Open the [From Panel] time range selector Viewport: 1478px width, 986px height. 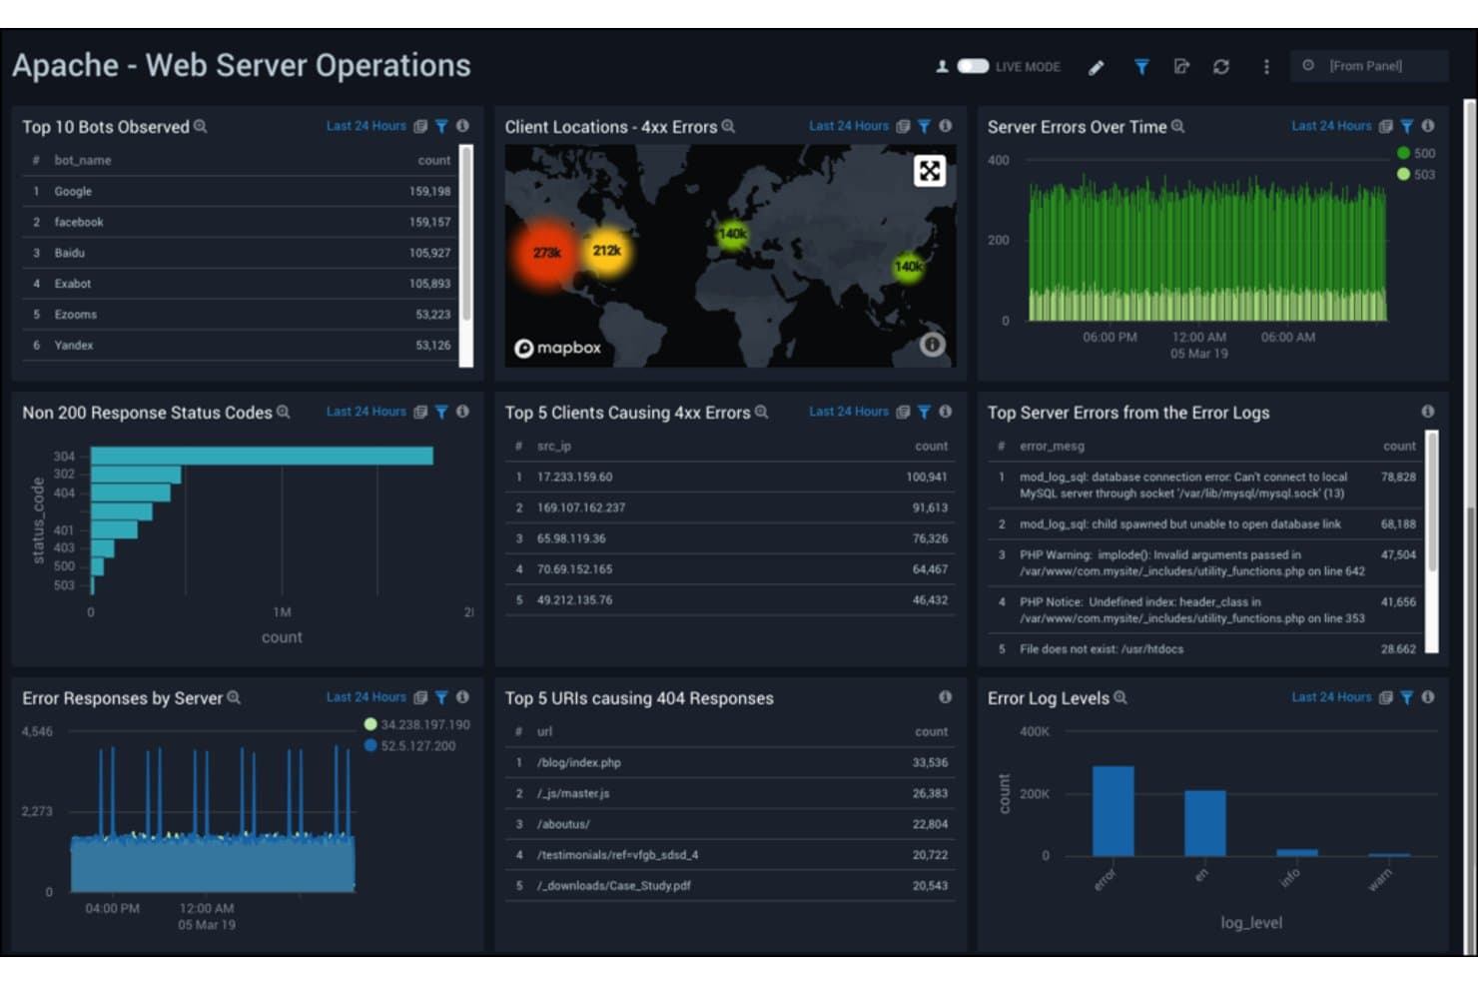point(1368,66)
